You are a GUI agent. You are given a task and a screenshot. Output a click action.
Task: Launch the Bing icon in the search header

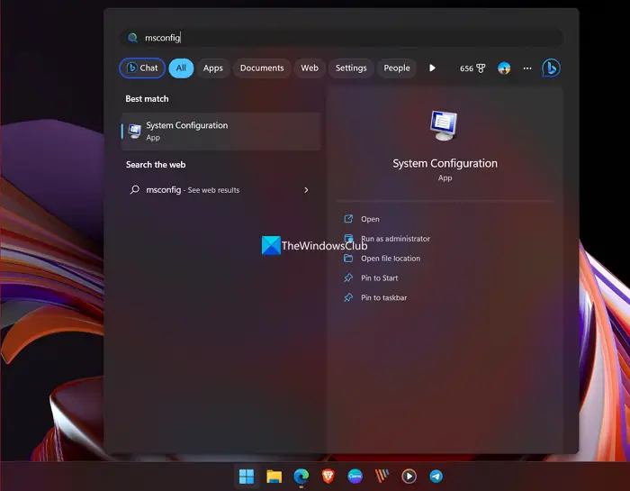(x=551, y=68)
